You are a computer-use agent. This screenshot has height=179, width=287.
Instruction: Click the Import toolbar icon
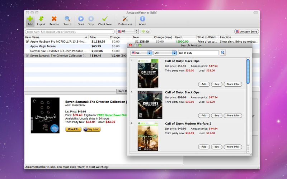click(41, 19)
